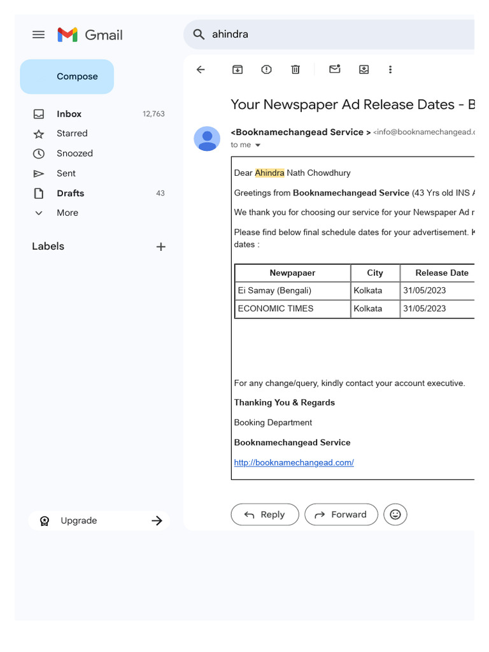Viewport: 489px width, 652px height.
Task: Click the 'Ei Samay (Bengali)' table cell
Action: [293, 290]
